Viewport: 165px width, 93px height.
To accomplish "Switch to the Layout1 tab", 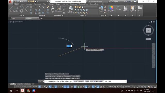I will 20,84.
